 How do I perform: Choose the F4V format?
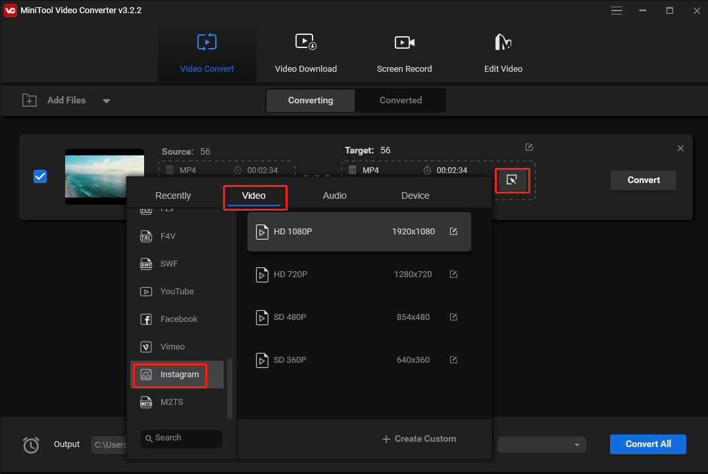177,236
